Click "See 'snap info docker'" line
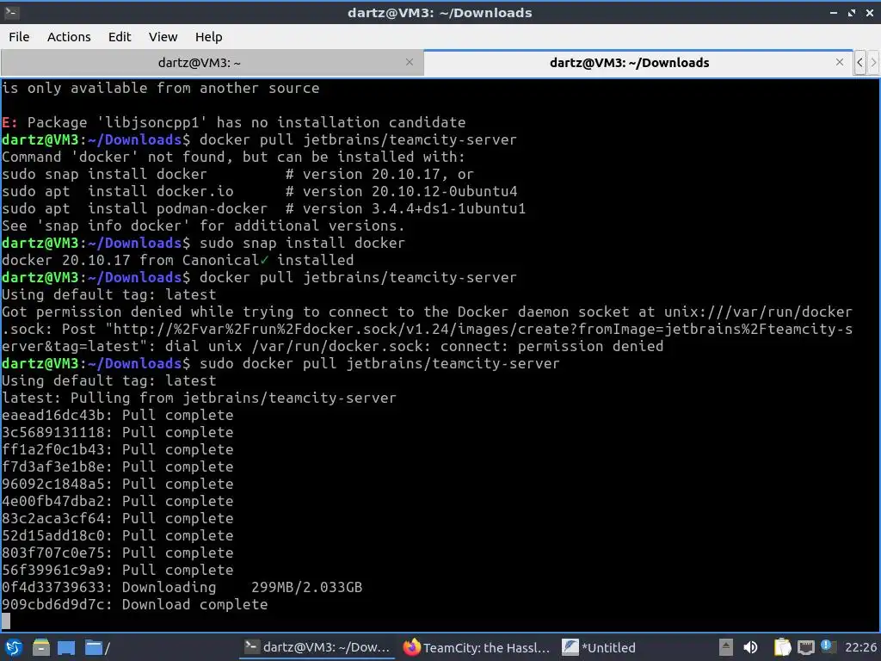 tap(203, 226)
